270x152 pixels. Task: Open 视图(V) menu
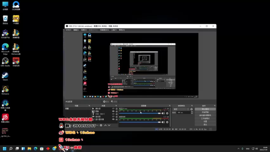[x=84, y=30]
